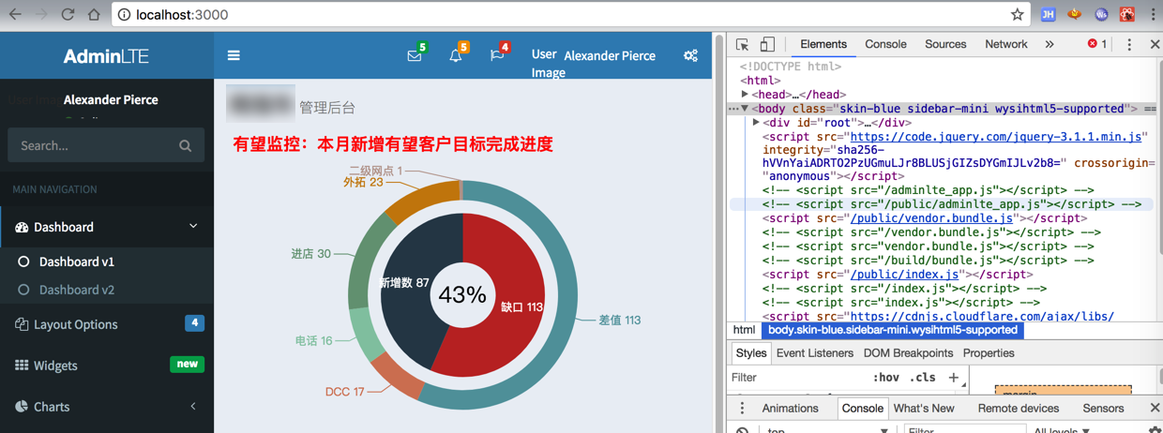Open the DOM Breakpoints tab

[909, 353]
